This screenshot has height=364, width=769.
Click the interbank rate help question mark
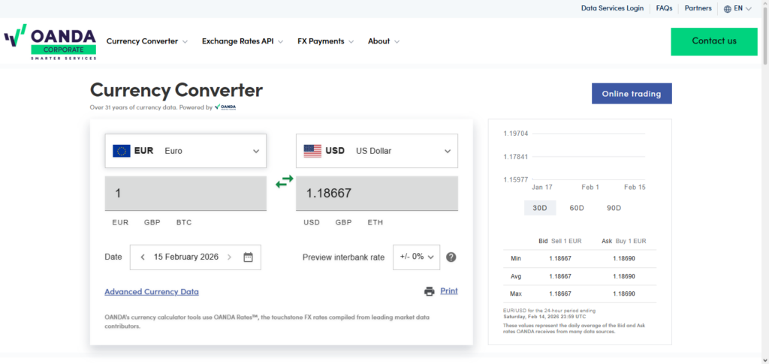point(451,257)
